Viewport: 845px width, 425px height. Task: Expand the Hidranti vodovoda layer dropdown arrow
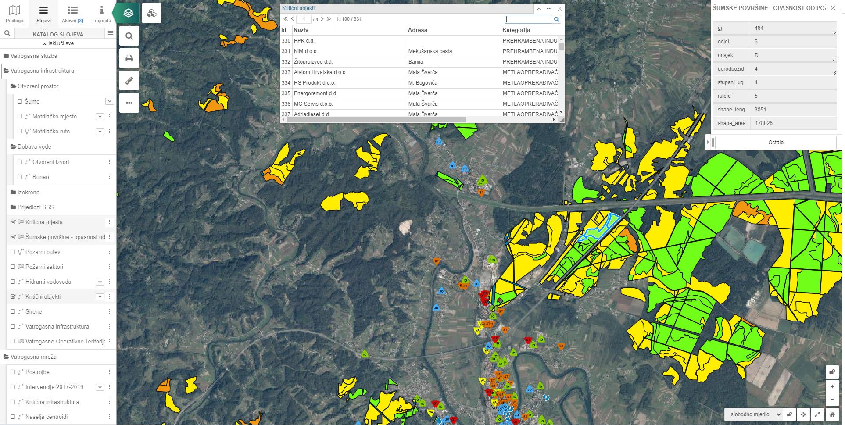100,282
